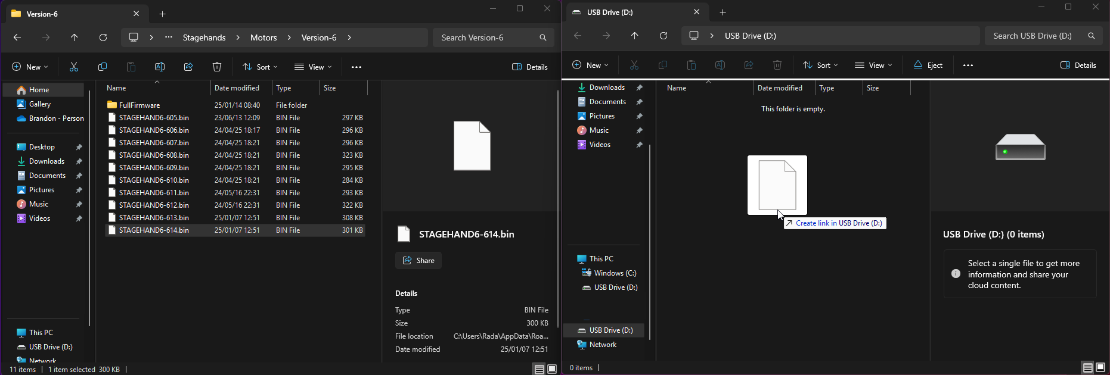Open the FullFirmware folder
This screenshot has height=375, width=1110.
139,105
